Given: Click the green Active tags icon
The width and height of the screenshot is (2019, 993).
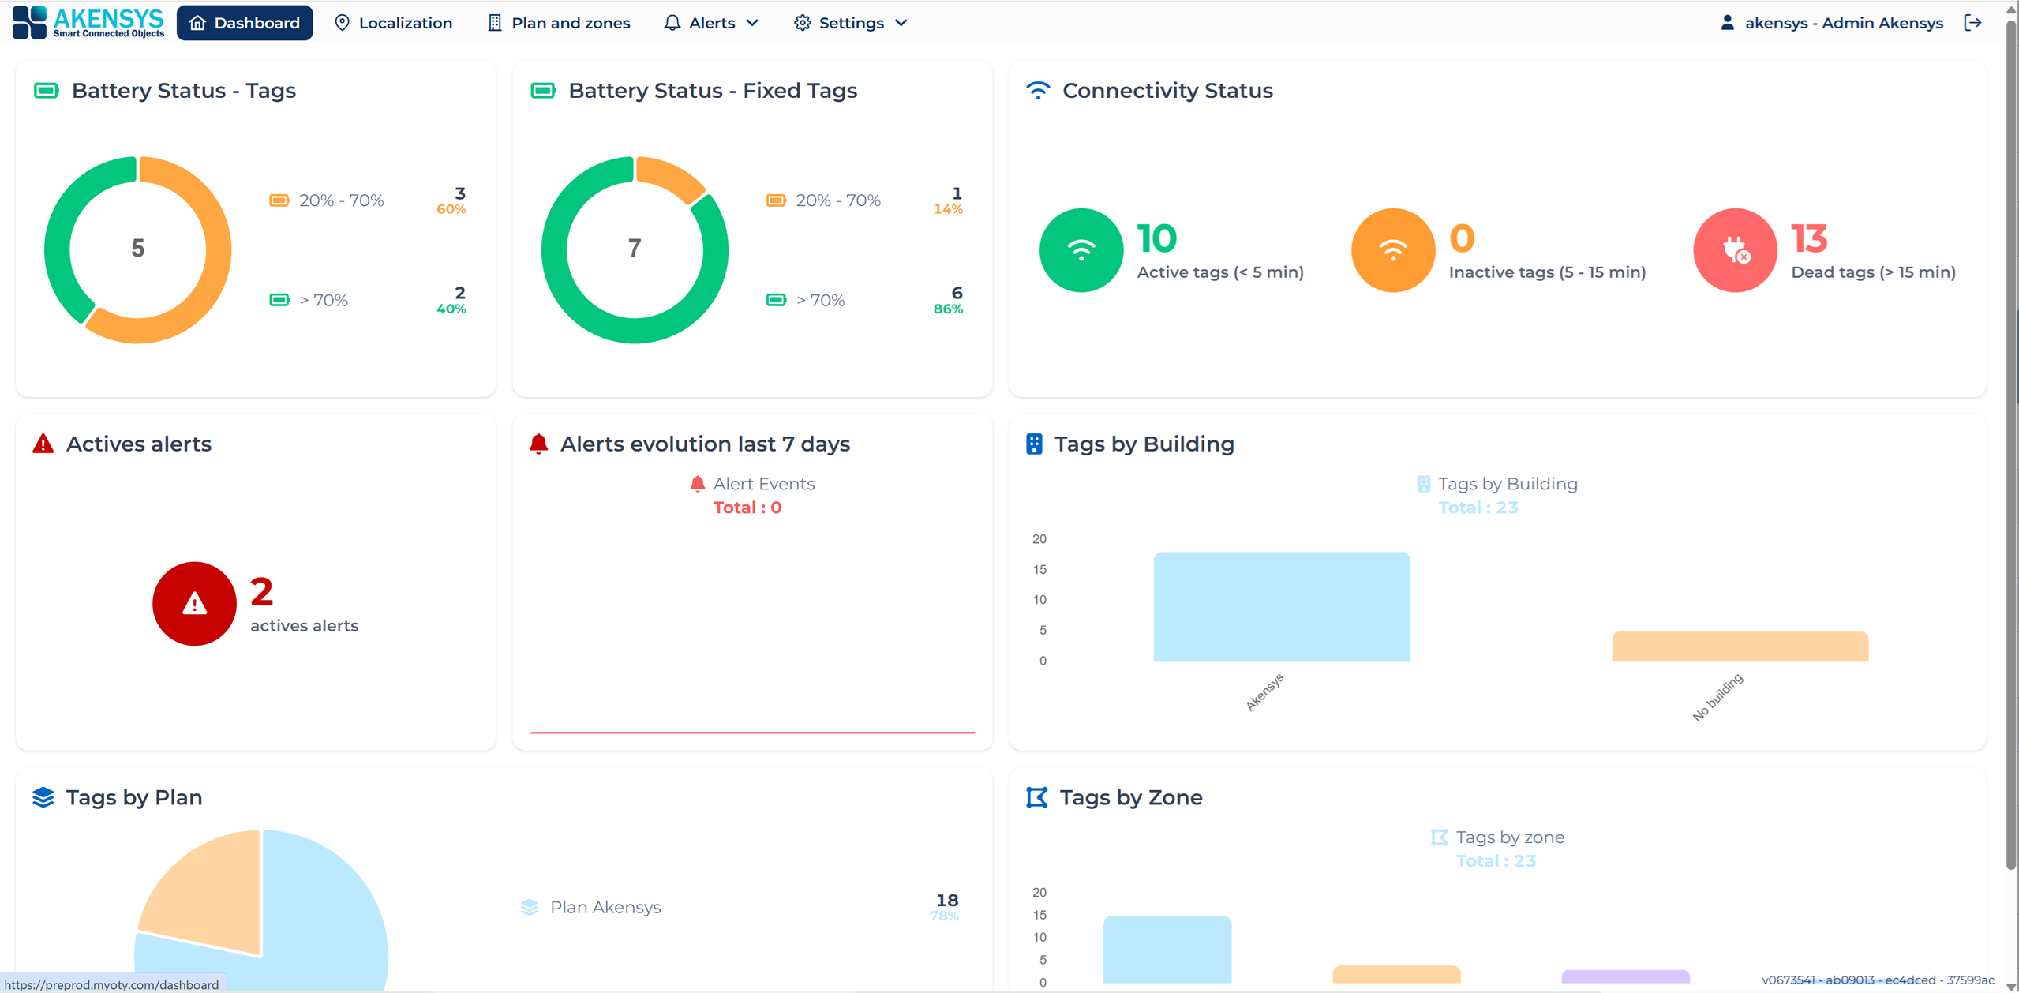Looking at the screenshot, I should pyautogui.click(x=1081, y=250).
